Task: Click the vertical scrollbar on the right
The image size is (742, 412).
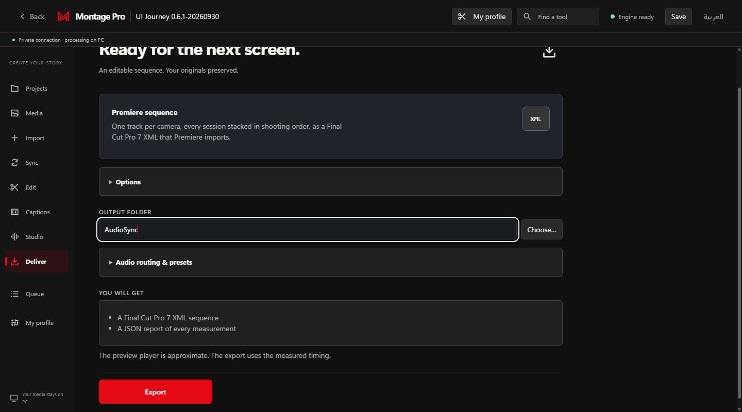Action: [739, 242]
